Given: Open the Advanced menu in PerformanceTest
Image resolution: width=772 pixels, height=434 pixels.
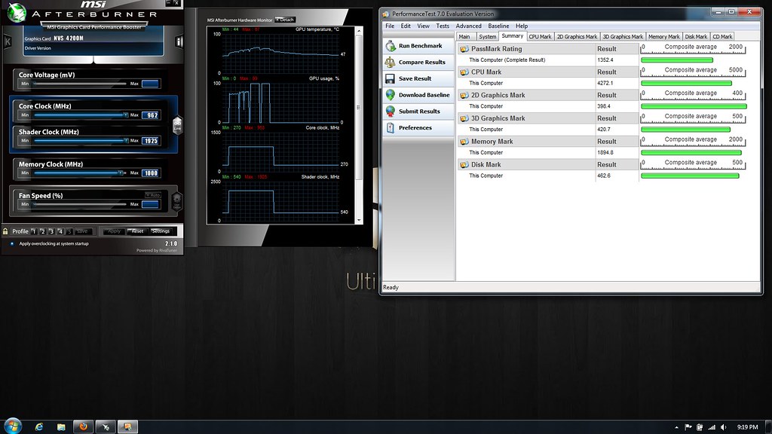Looking at the screenshot, I should click(x=469, y=26).
